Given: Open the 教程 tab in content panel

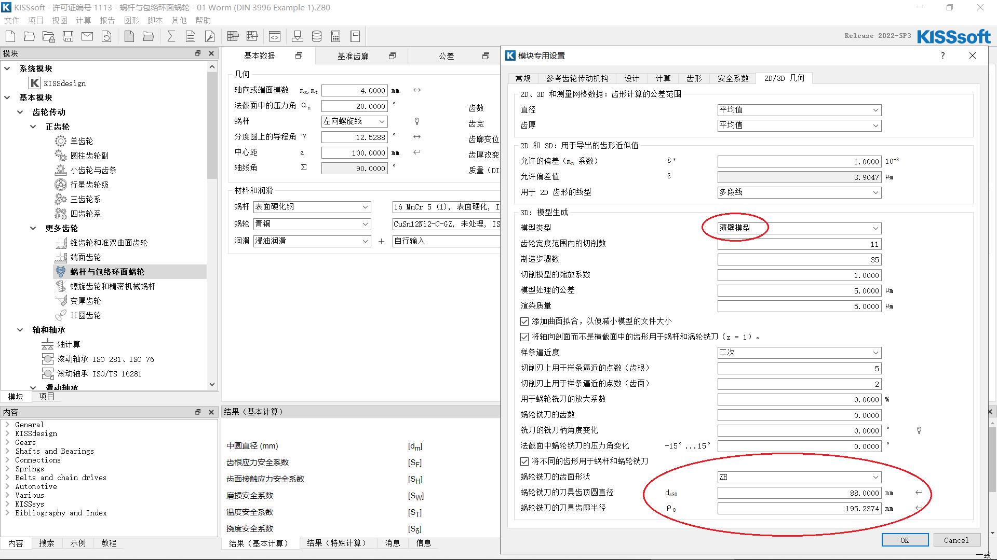Looking at the screenshot, I should [x=109, y=543].
